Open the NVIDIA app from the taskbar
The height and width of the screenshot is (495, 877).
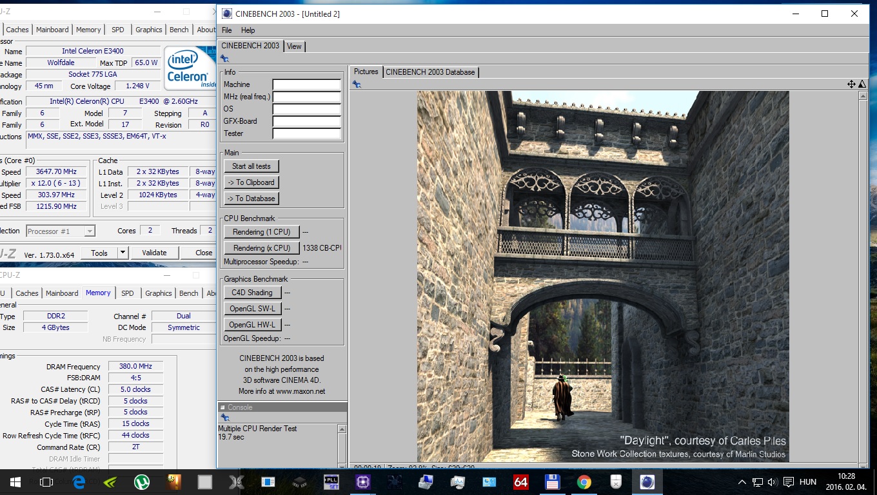pyautogui.click(x=110, y=482)
